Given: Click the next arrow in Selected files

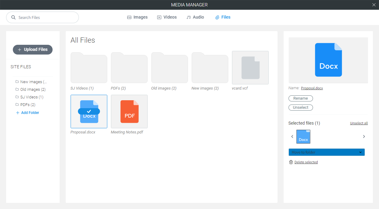Looking at the screenshot, I should 364,136.
